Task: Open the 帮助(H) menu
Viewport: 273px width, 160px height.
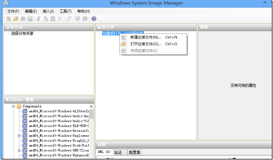Action: coord(84,11)
